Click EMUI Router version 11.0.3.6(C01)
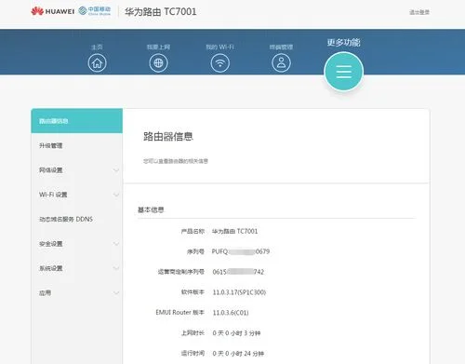465x364 pixels. pos(231,313)
